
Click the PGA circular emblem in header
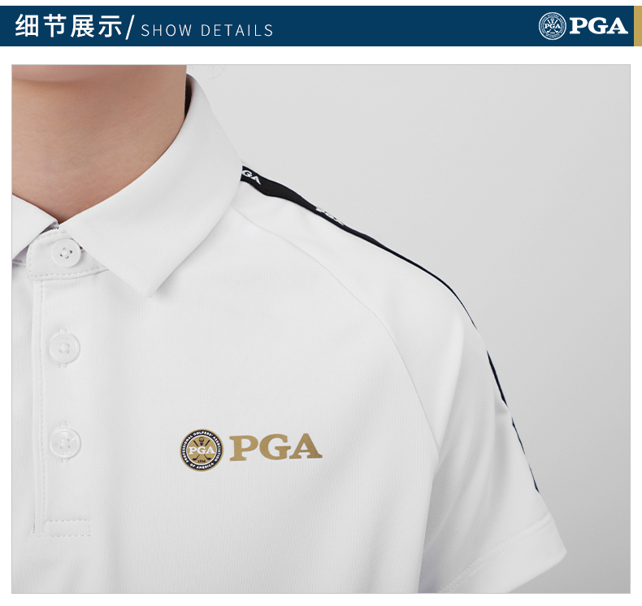point(552,26)
